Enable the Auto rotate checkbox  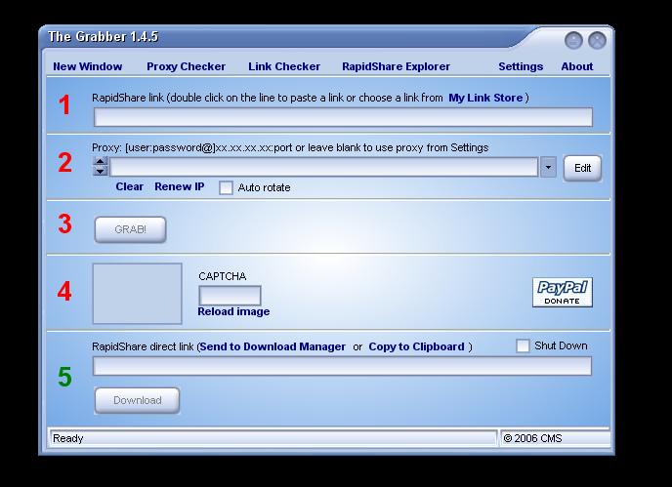coord(226,187)
